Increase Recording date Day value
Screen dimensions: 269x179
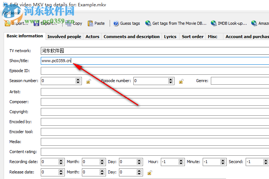click(139, 161)
